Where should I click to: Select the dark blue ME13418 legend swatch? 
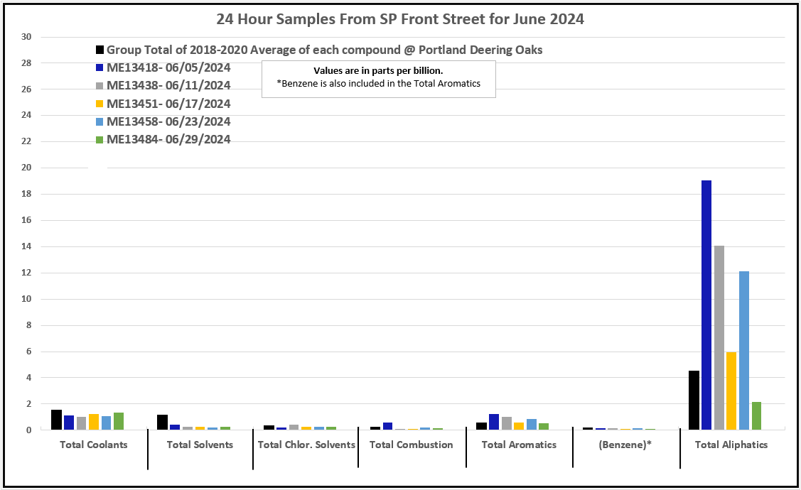100,68
